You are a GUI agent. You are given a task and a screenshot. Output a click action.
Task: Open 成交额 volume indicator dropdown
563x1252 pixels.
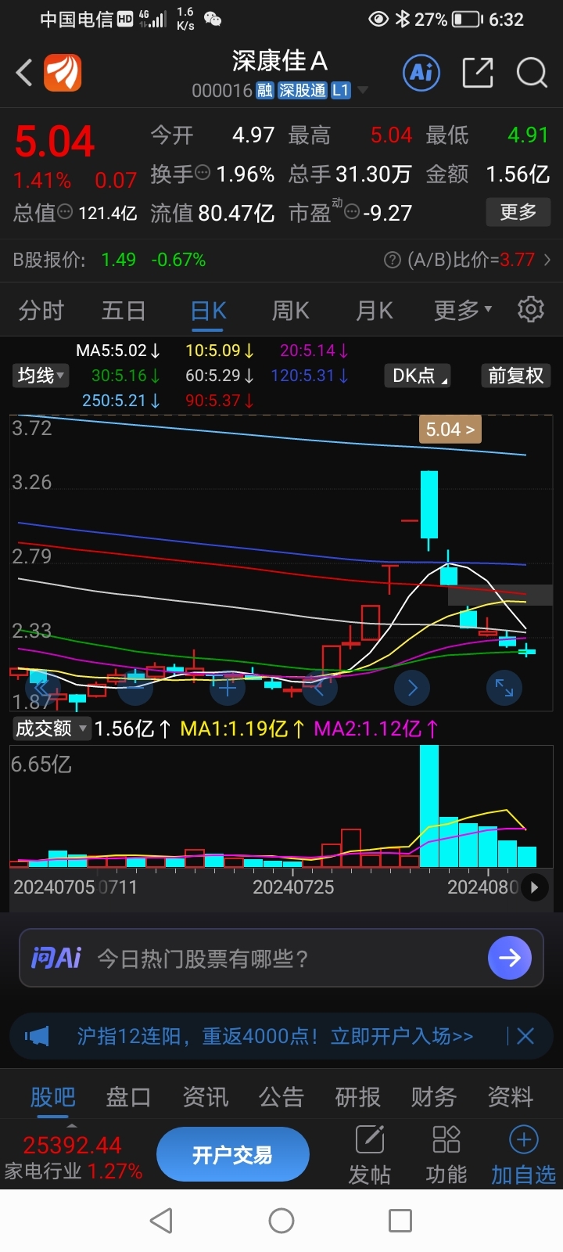52,729
